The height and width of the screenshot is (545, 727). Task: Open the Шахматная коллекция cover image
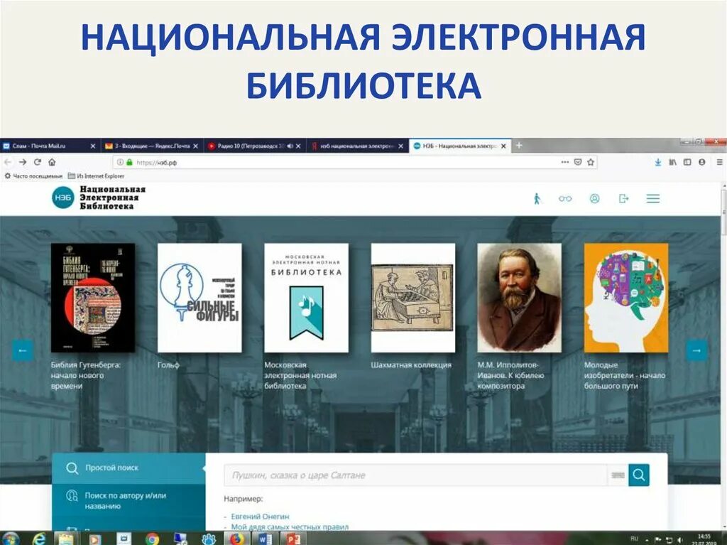point(412,298)
